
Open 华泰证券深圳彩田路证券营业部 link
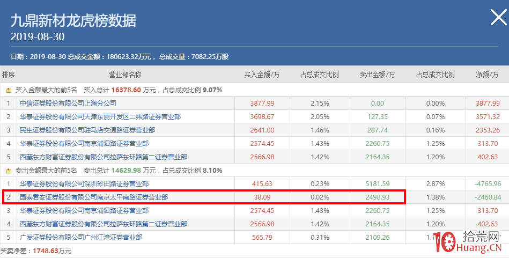coord(84,183)
